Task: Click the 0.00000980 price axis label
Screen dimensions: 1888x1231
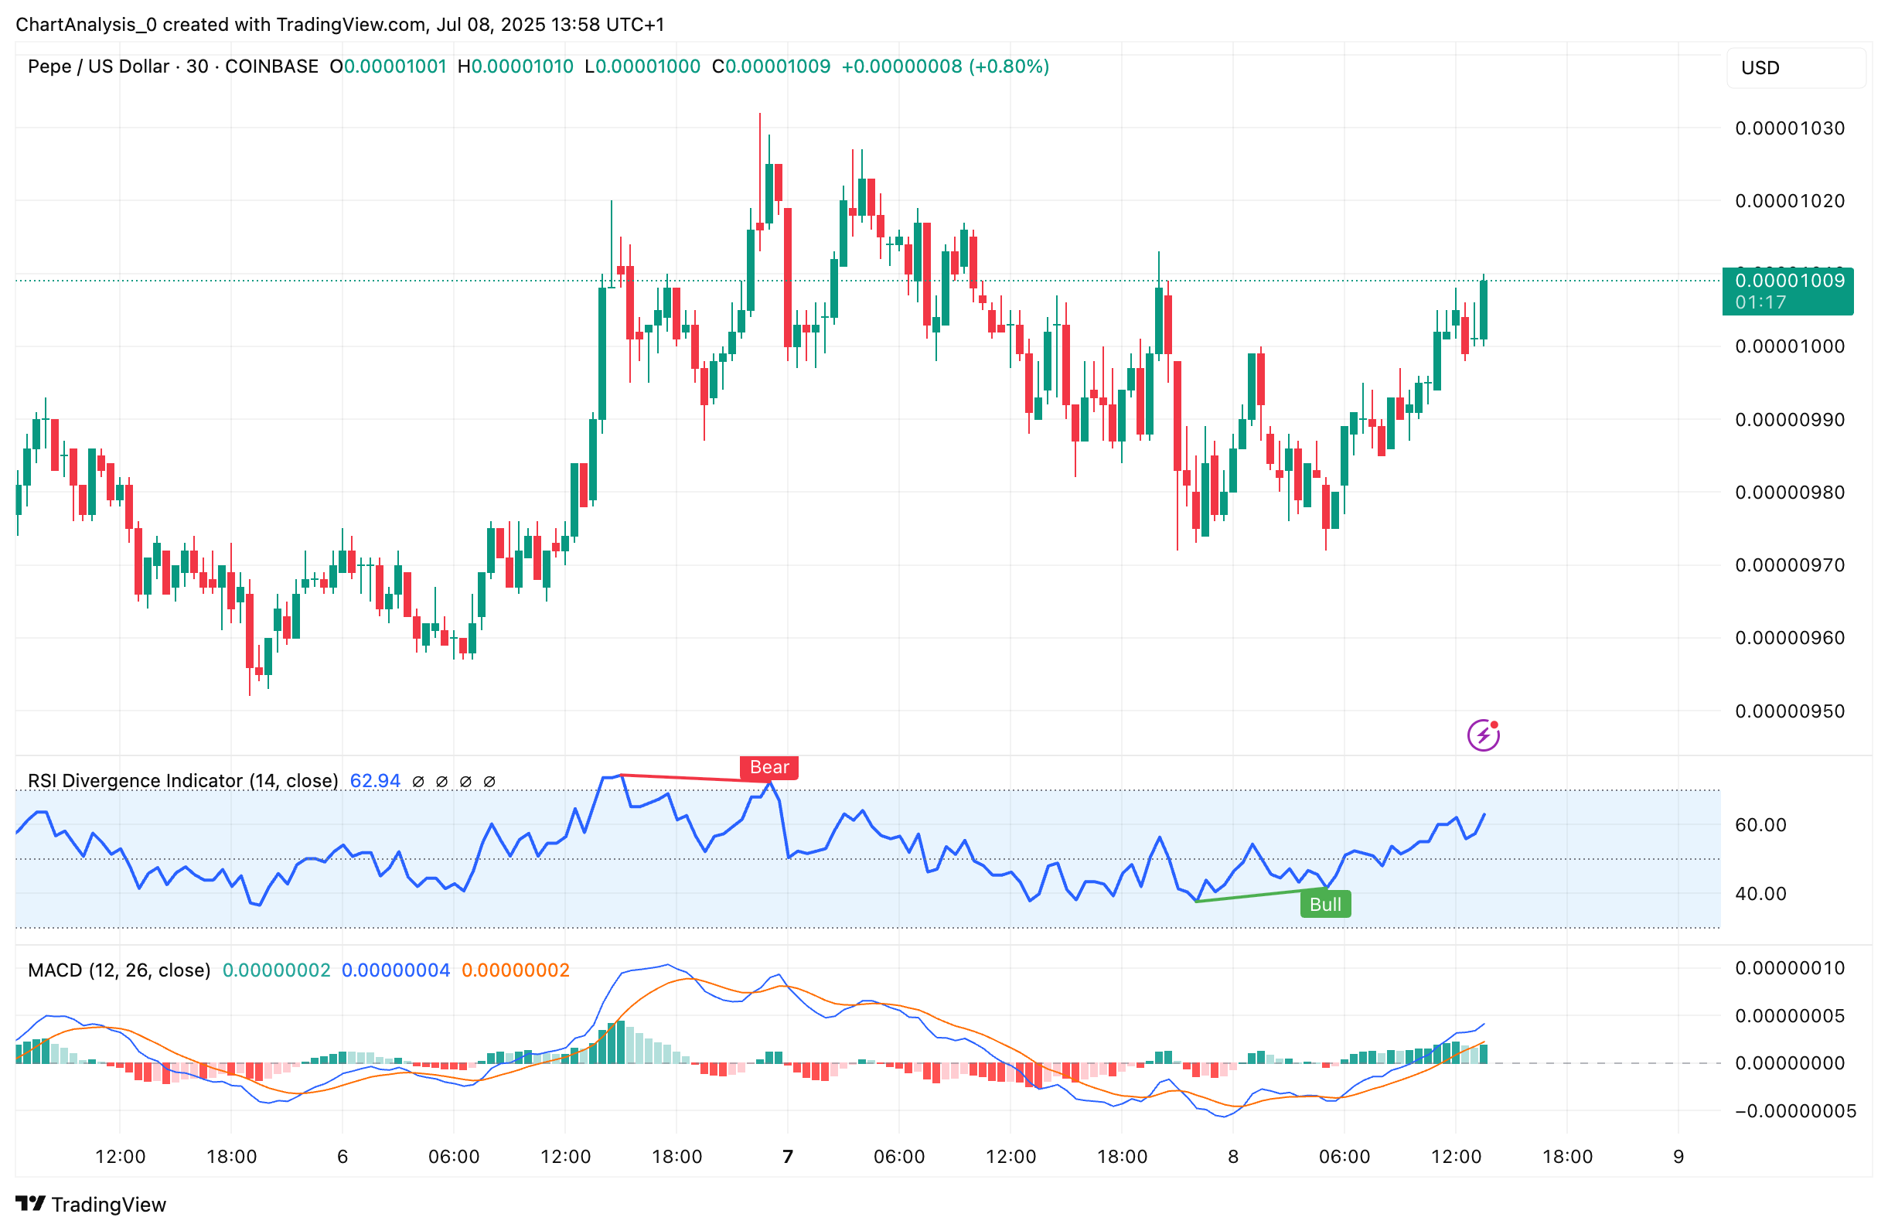Action: (x=1790, y=493)
